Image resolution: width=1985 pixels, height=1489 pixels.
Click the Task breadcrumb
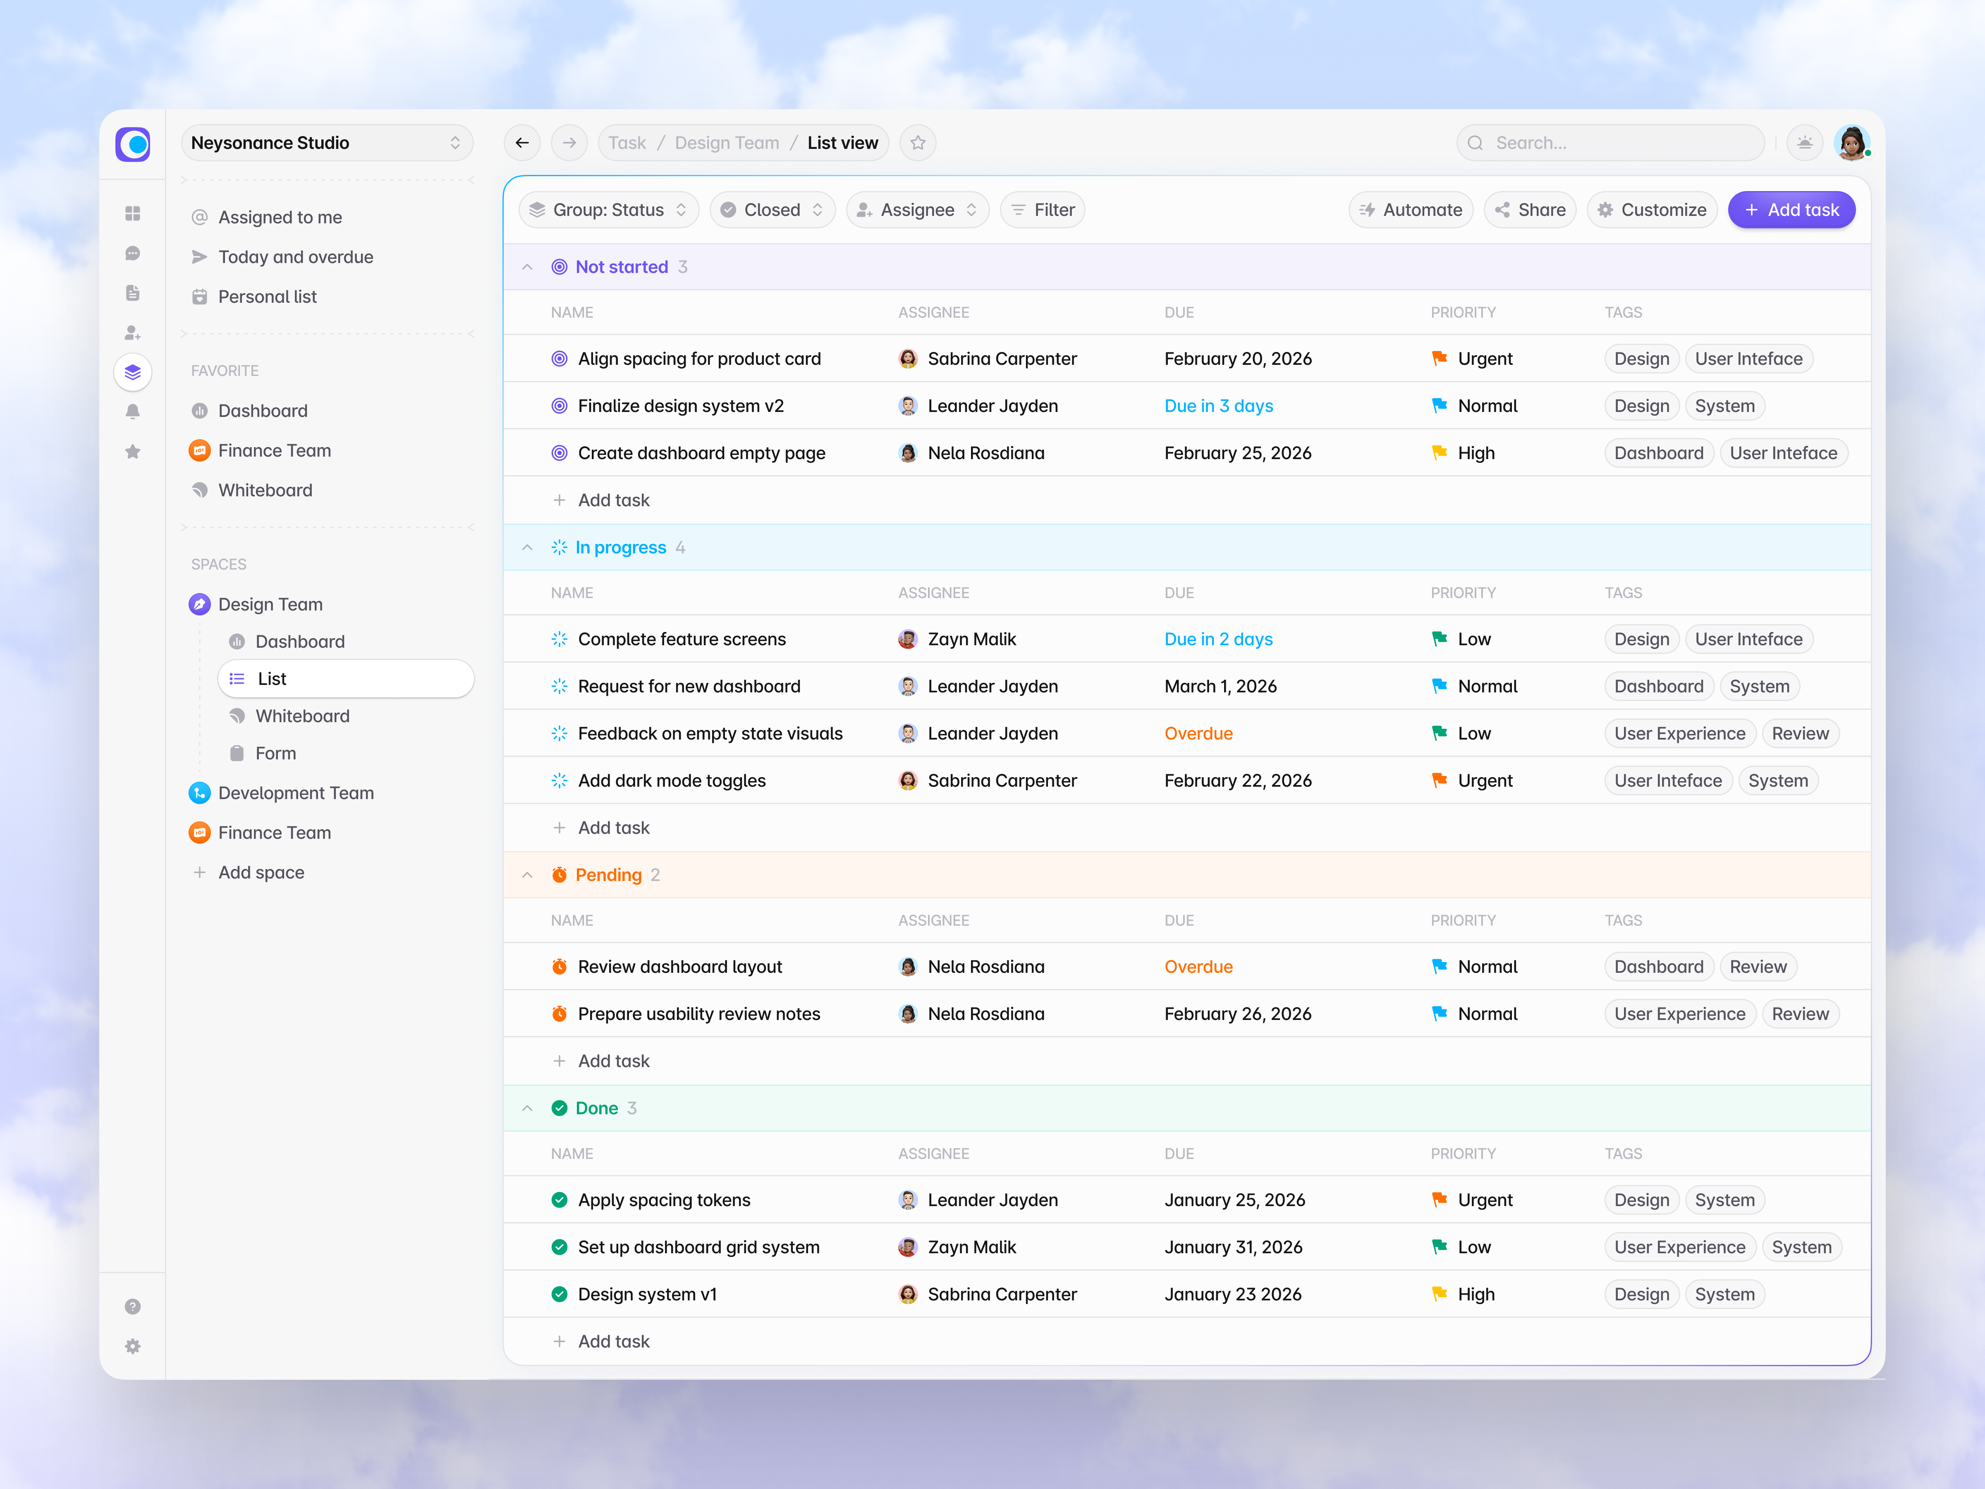627,143
